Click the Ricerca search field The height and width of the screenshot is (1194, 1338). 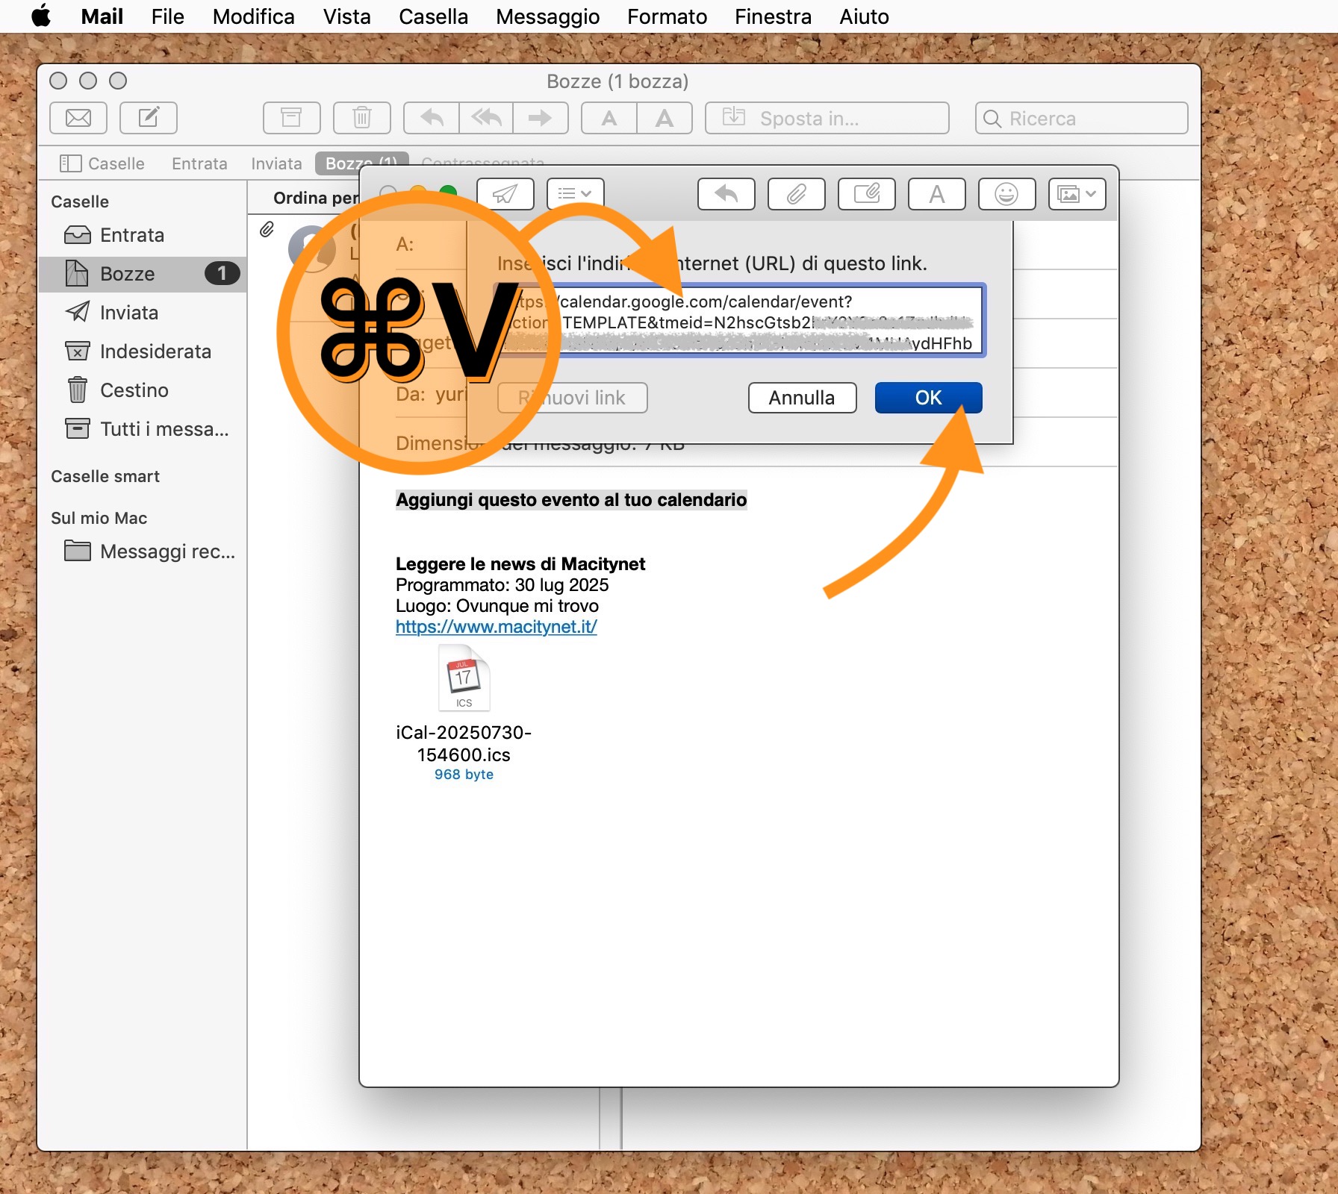coord(1081,118)
